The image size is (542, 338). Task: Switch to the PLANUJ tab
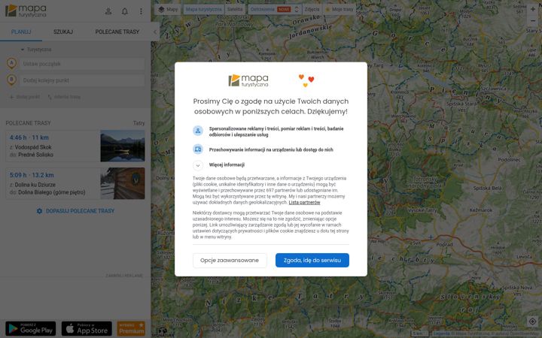pos(21,32)
